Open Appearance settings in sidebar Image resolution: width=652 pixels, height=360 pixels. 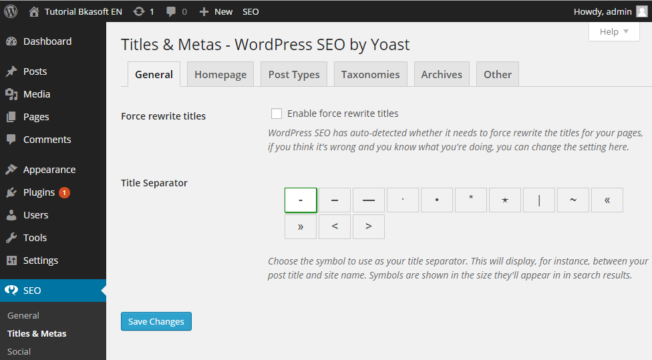point(49,170)
